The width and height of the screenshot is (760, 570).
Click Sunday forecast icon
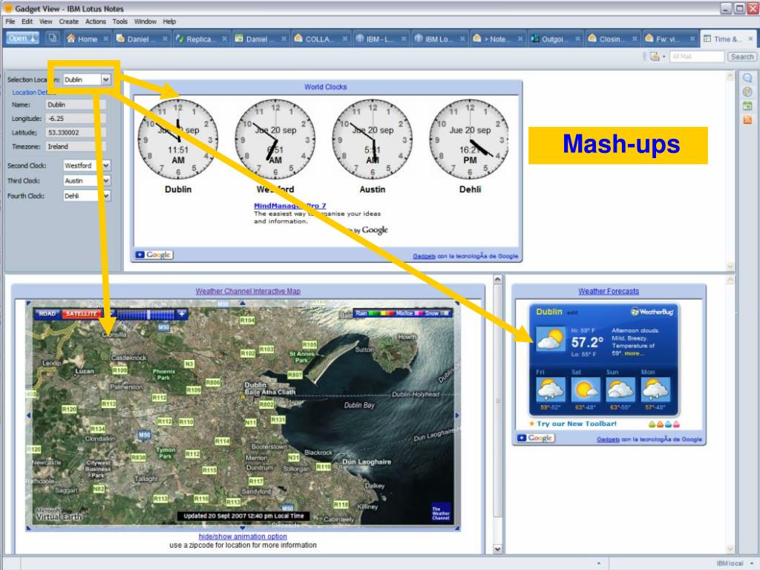[620, 390]
